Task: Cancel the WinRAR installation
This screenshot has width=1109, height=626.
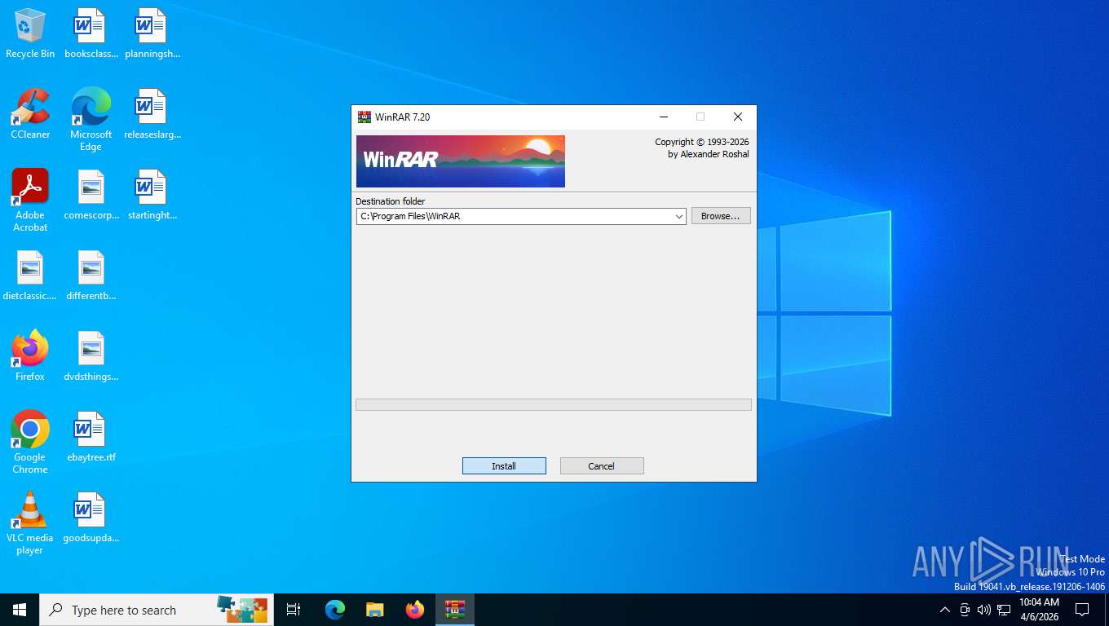Action: (602, 466)
